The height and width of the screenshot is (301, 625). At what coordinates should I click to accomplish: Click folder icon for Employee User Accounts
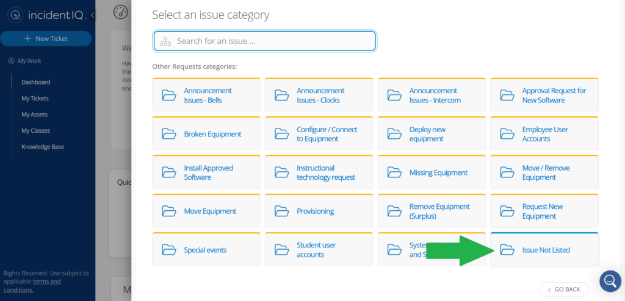tap(507, 134)
